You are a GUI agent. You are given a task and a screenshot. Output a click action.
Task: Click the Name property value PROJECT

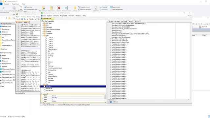pyautogui.click(x=55, y=98)
